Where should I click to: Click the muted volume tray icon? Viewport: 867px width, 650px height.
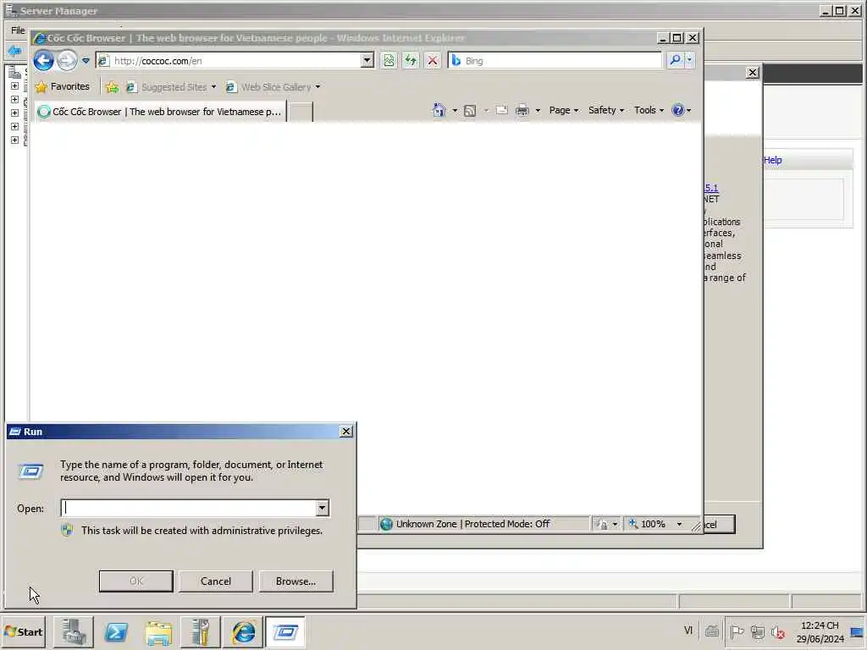[778, 631]
